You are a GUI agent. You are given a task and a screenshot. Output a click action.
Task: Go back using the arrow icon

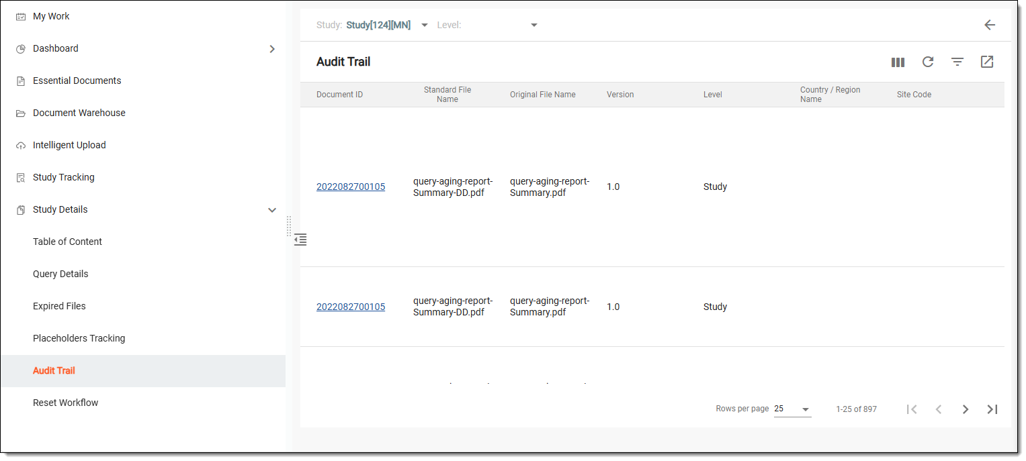coord(990,25)
